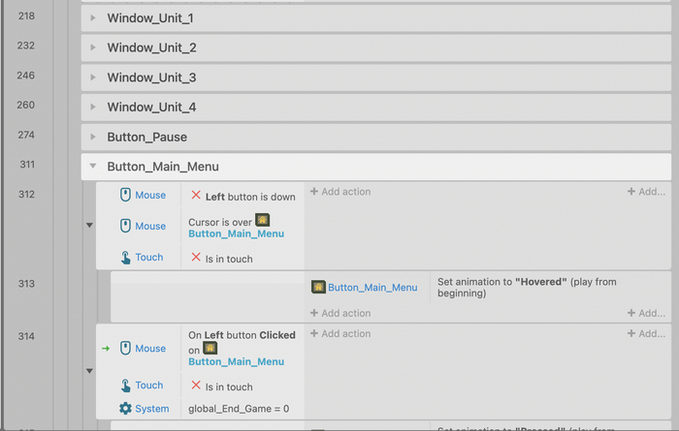
Task: Click Button_Main_Menu link in event 313 action
Action: coord(372,288)
